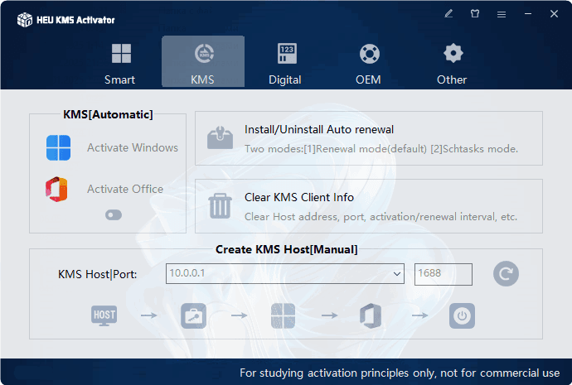Click the grey Office logo step icon
572x385 pixels.
371,315
